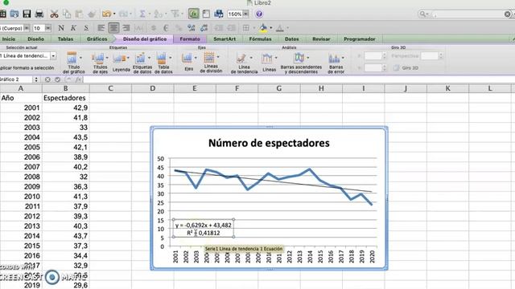Click the Filter funnel icon
Image resolution: width=515 pixels, height=289 pixels.
[175, 14]
